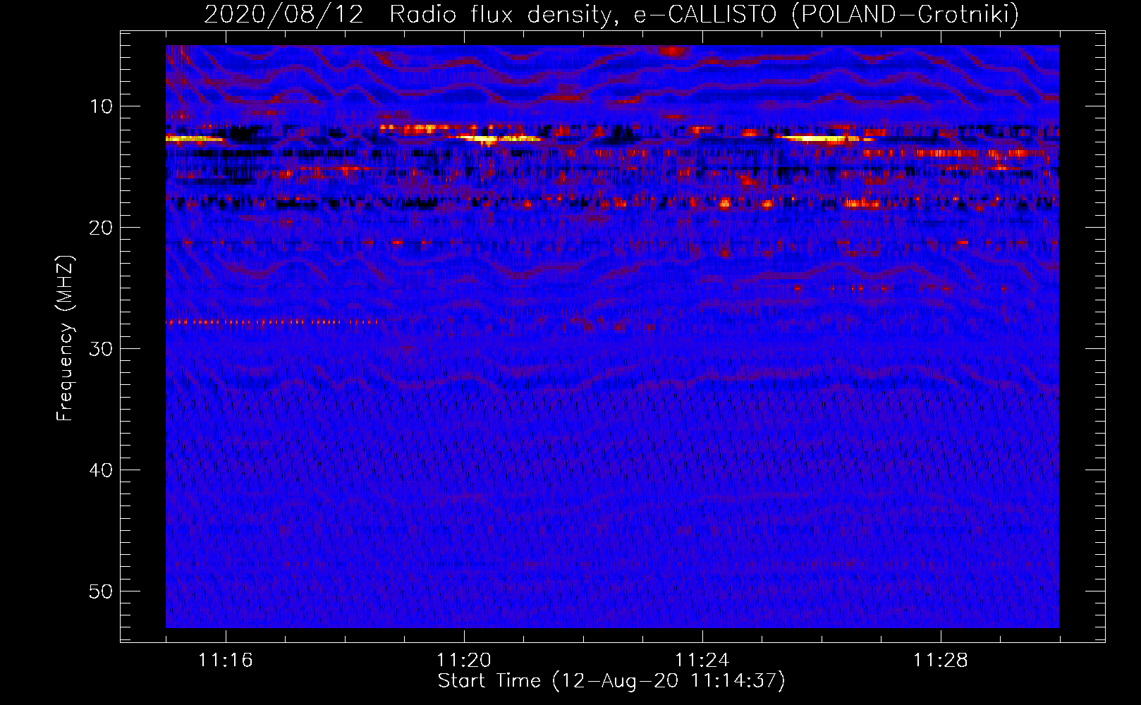The image size is (1141, 705).
Task: Click the '40' frequency tick label
Action: [x=102, y=470]
